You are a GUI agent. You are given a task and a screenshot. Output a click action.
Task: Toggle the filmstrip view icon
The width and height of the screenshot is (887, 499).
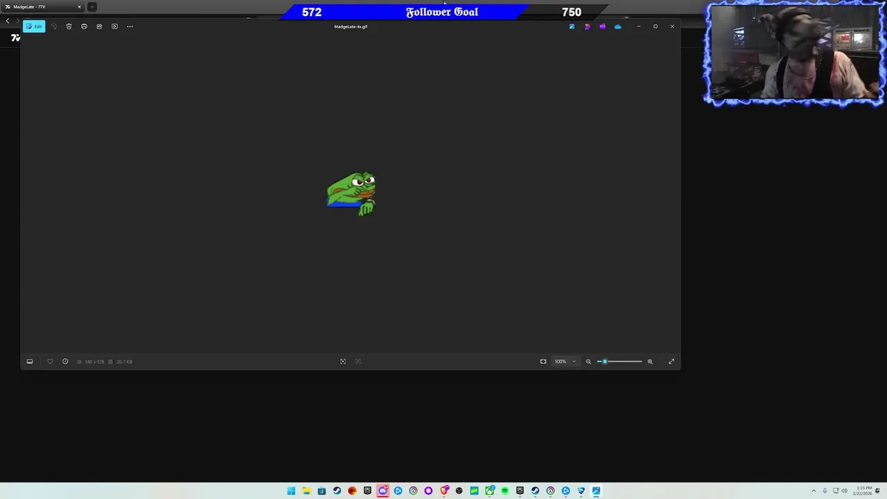[30, 361]
